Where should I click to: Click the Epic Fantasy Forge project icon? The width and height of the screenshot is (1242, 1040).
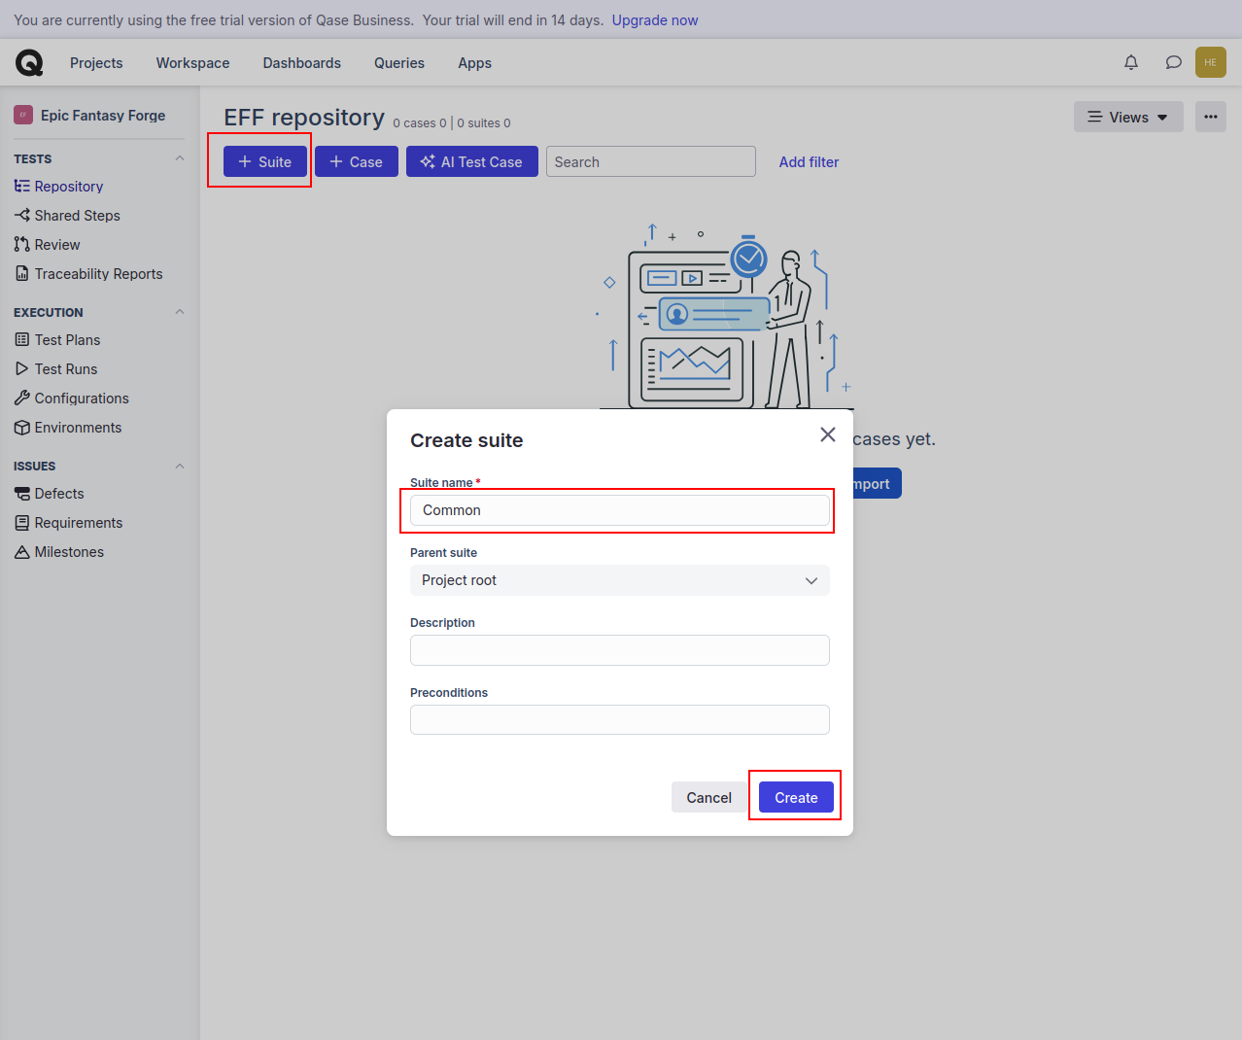pyautogui.click(x=23, y=116)
